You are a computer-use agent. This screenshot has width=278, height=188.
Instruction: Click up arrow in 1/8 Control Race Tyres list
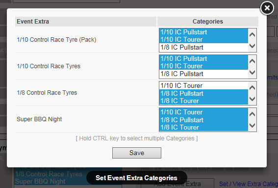(252, 88)
